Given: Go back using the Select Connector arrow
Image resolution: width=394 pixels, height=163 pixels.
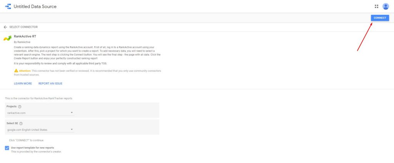Looking at the screenshot, I should (x=5, y=27).
